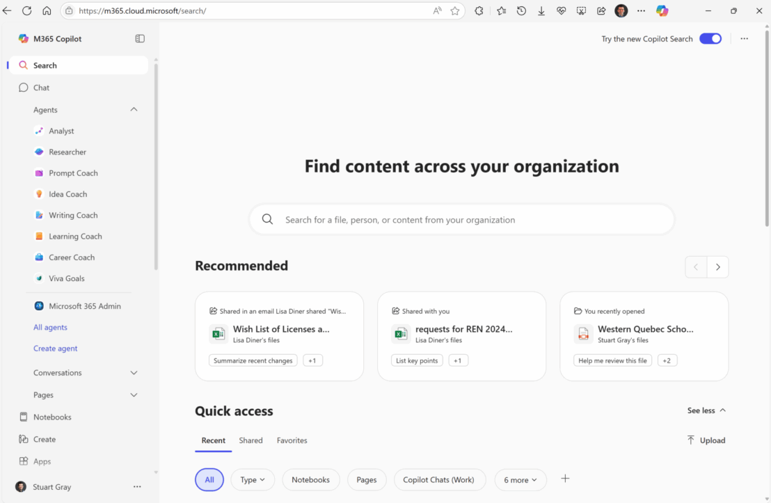Click the Upload button

click(706, 440)
